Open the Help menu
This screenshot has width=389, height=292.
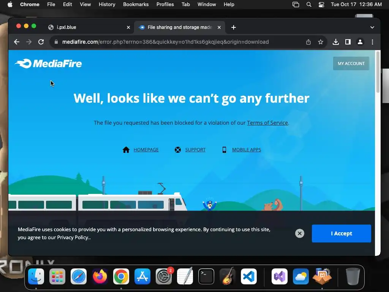pos(229,5)
